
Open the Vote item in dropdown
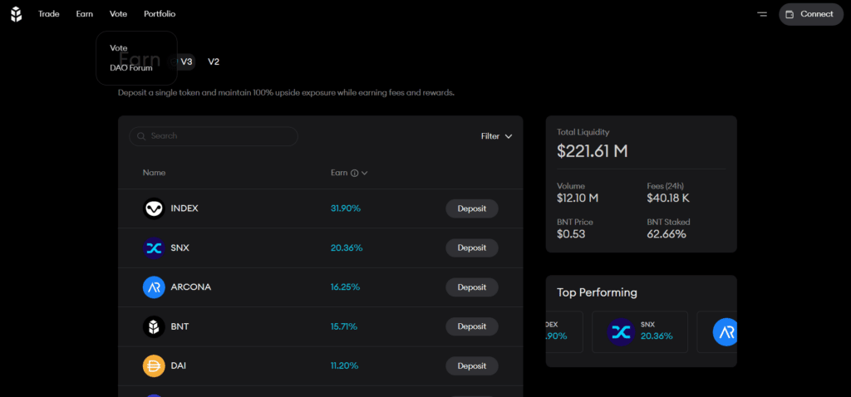(119, 48)
